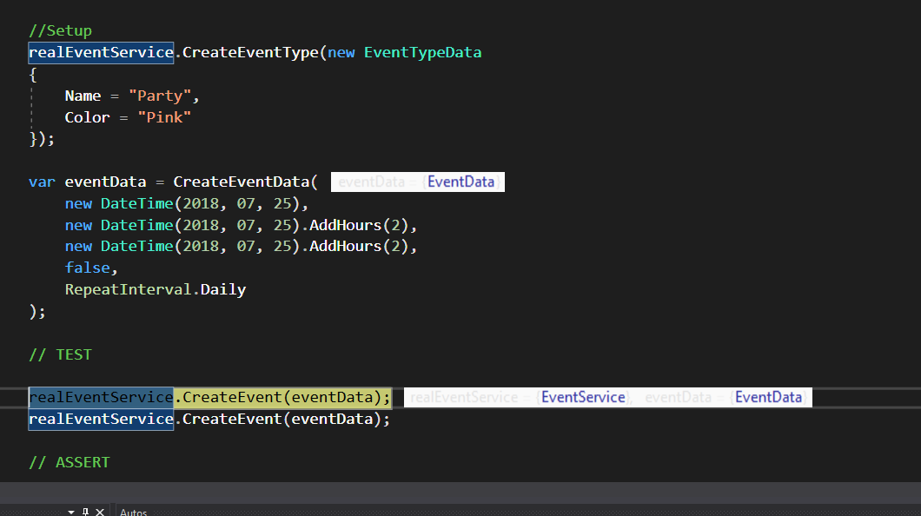The width and height of the screenshot is (921, 516).
Task: Click the DateTime line without AddHours
Action: click(x=186, y=203)
